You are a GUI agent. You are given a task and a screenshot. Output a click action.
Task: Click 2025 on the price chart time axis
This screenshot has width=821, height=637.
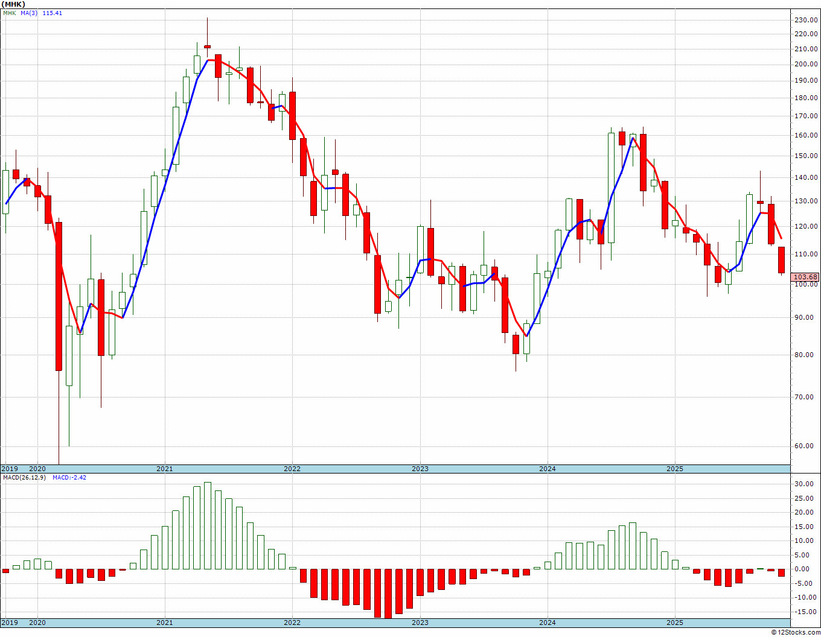coord(675,469)
